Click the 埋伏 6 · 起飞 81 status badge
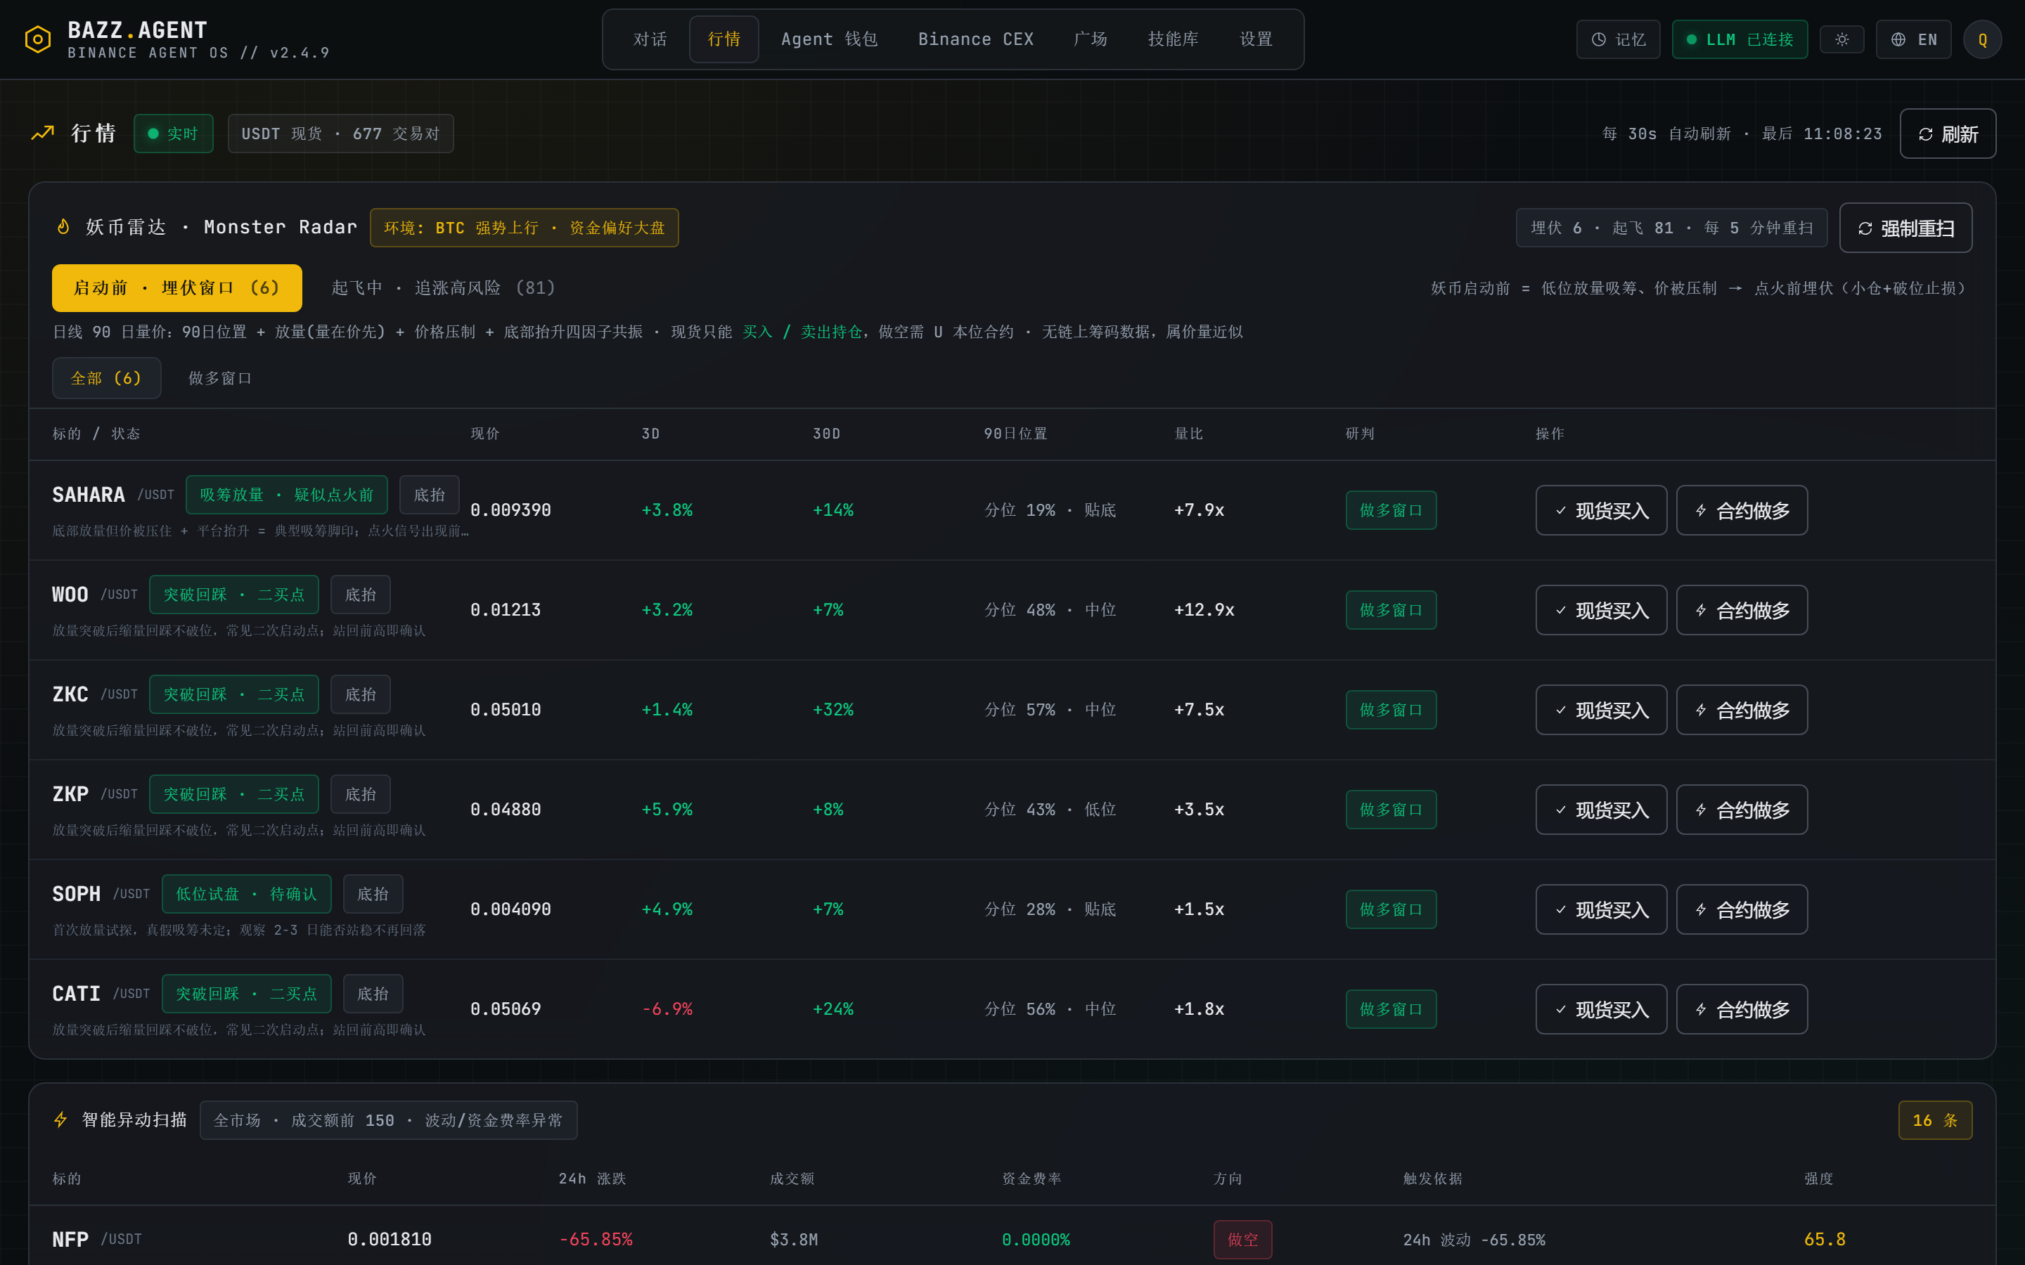Viewport: 2025px width, 1265px height. pyautogui.click(x=1671, y=228)
